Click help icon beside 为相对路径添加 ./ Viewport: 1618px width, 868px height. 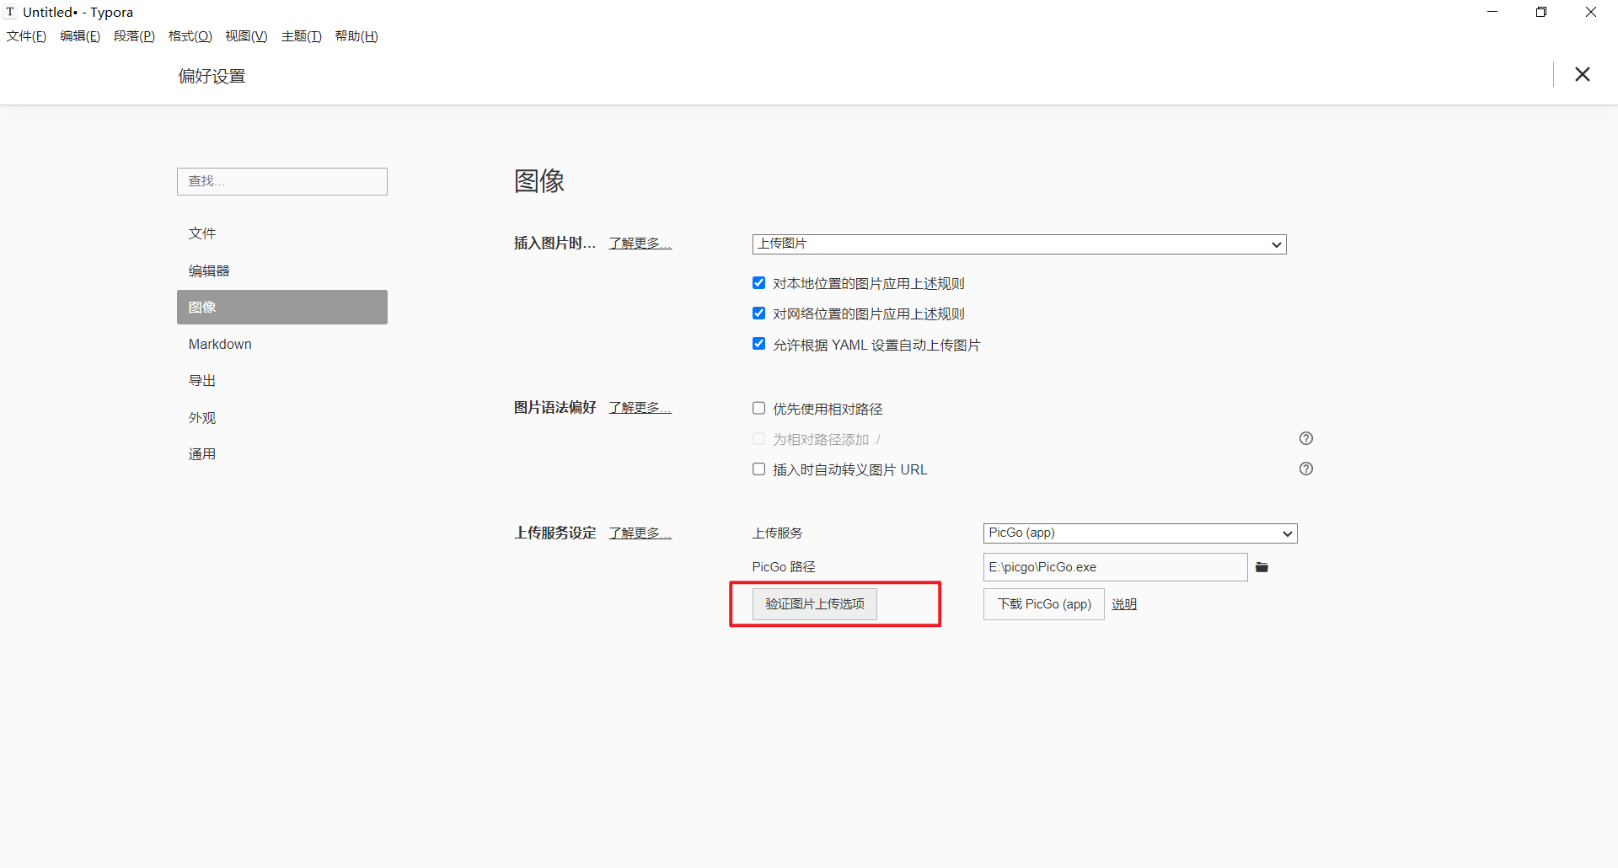point(1306,438)
